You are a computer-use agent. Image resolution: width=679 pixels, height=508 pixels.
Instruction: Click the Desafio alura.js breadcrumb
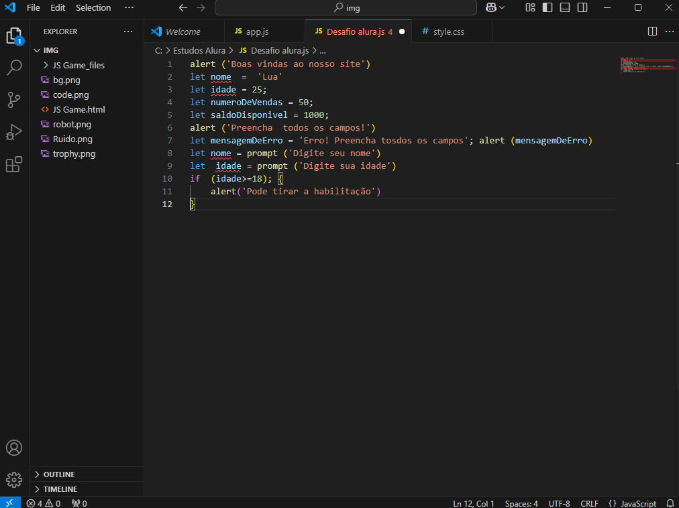click(280, 51)
